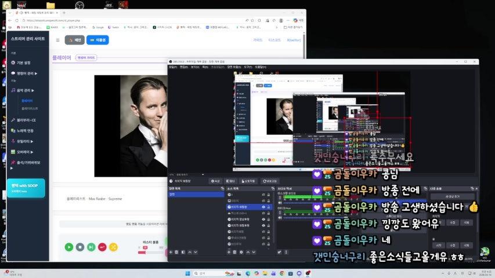The height and width of the screenshot is (278, 495).
Task: Move selected source down in the list
Action: [254, 252]
